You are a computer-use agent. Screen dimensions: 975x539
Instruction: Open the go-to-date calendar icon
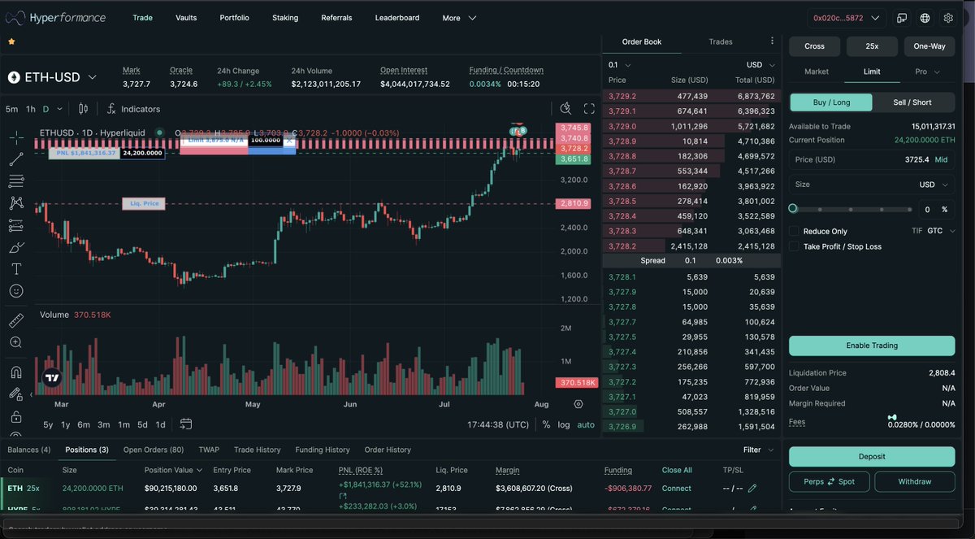click(186, 424)
